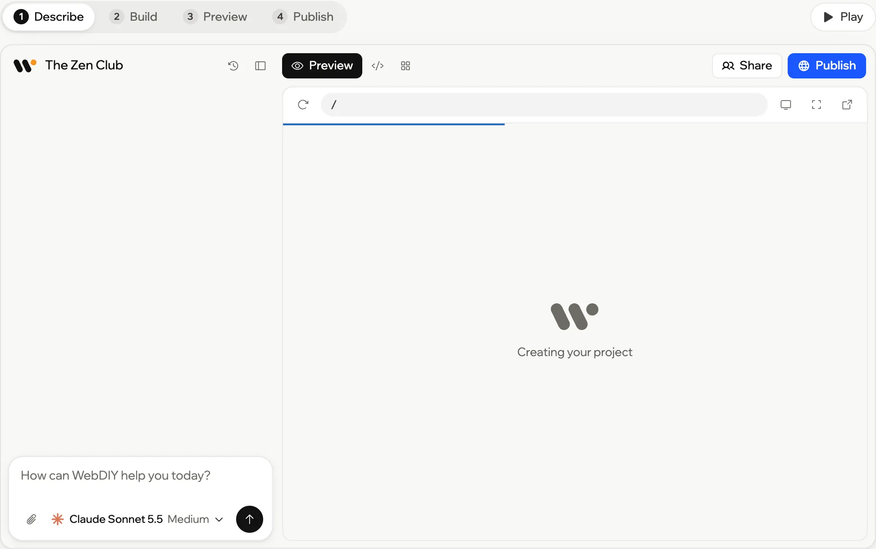Screen dimensions: 876x549
Task: Change device view with the monitor icon
Action: tap(786, 105)
